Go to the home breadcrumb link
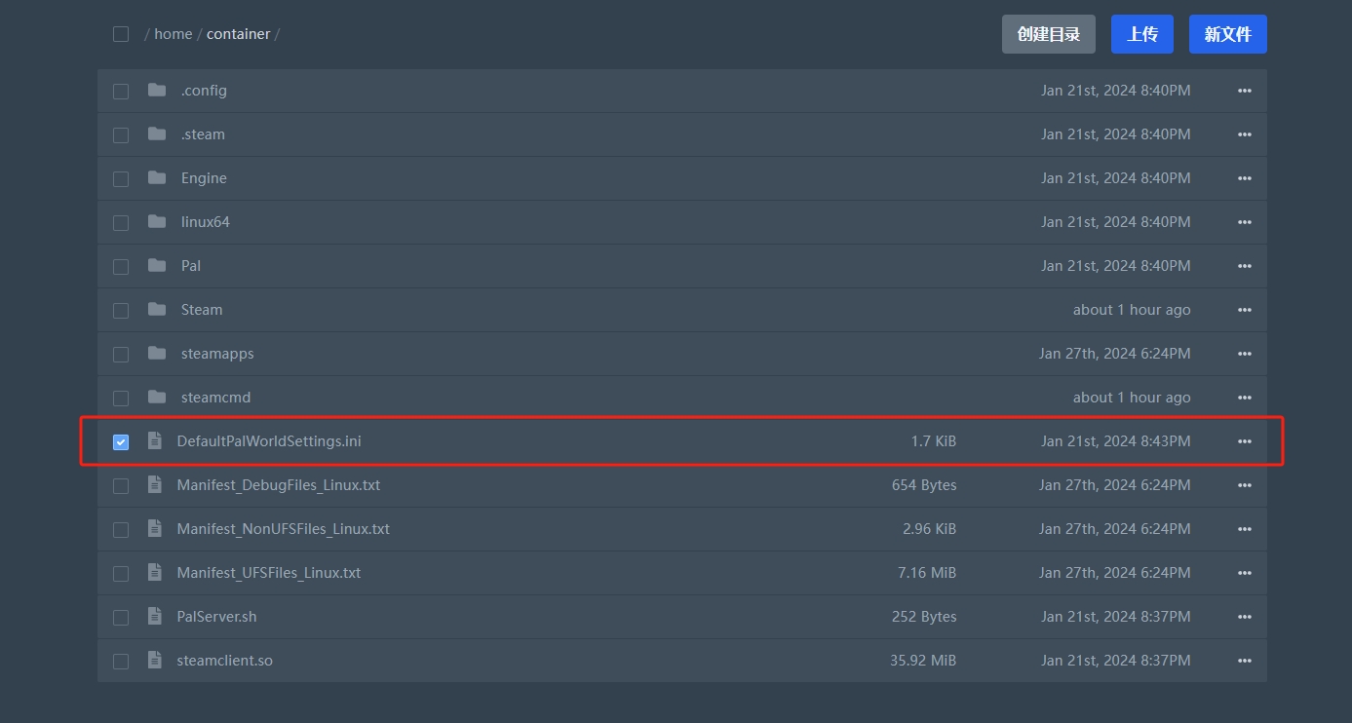 (174, 33)
